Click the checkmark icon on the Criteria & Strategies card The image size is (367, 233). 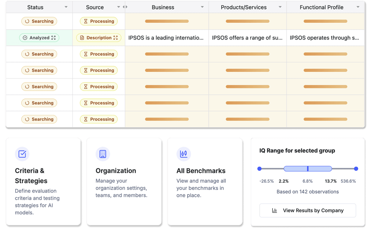(22, 154)
